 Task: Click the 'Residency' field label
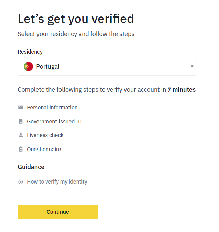point(30,52)
